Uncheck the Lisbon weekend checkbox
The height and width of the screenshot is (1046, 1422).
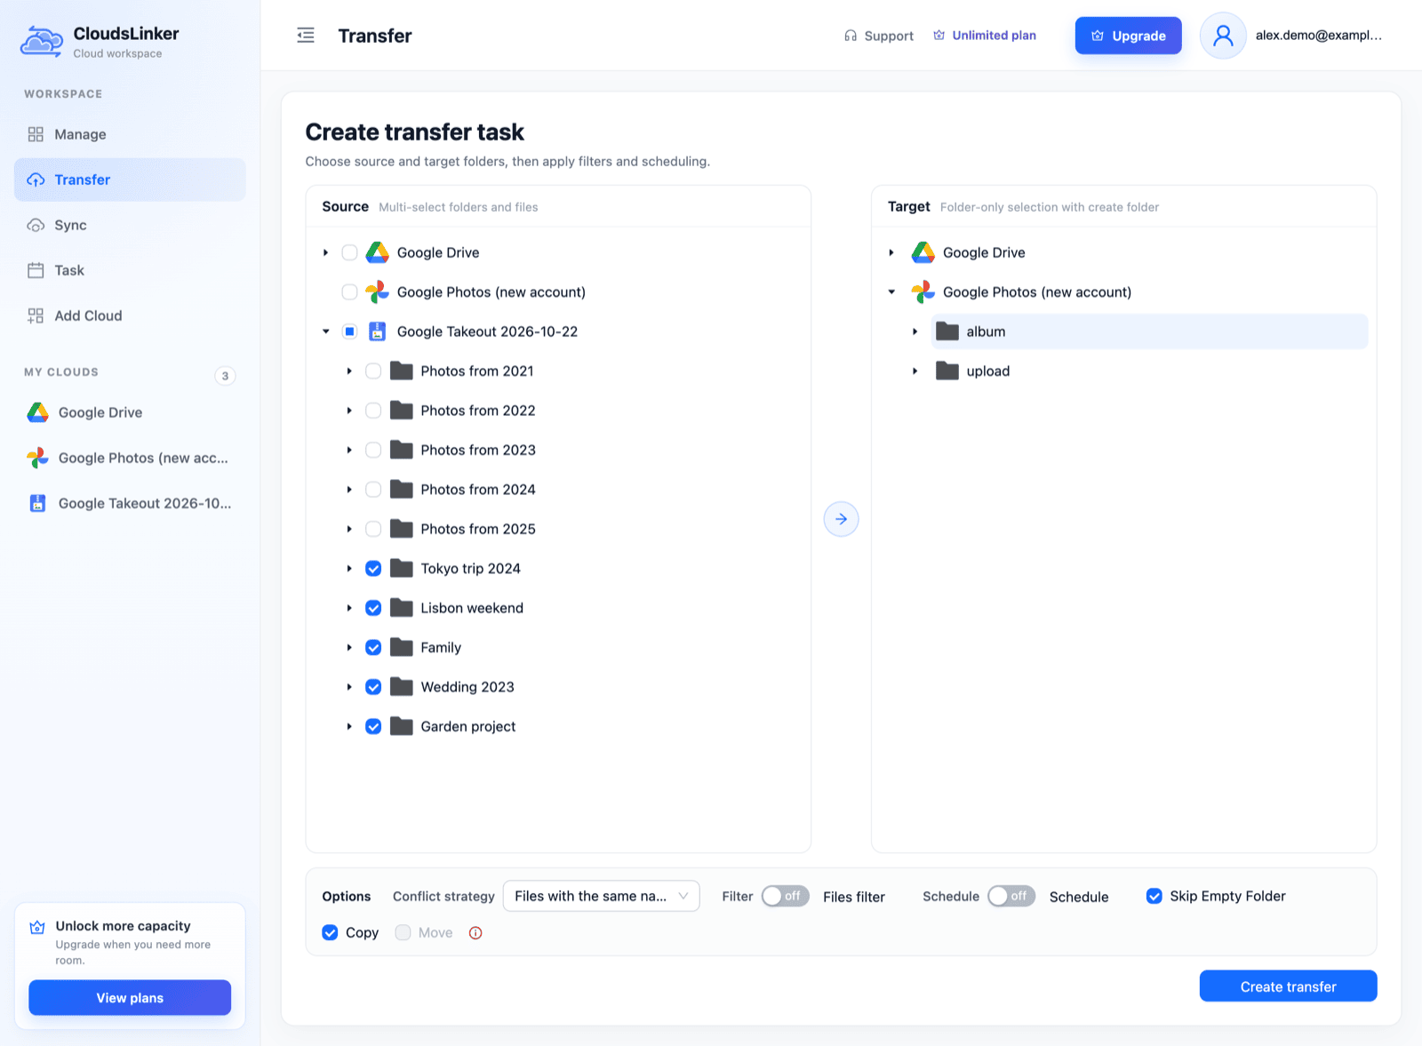click(373, 608)
